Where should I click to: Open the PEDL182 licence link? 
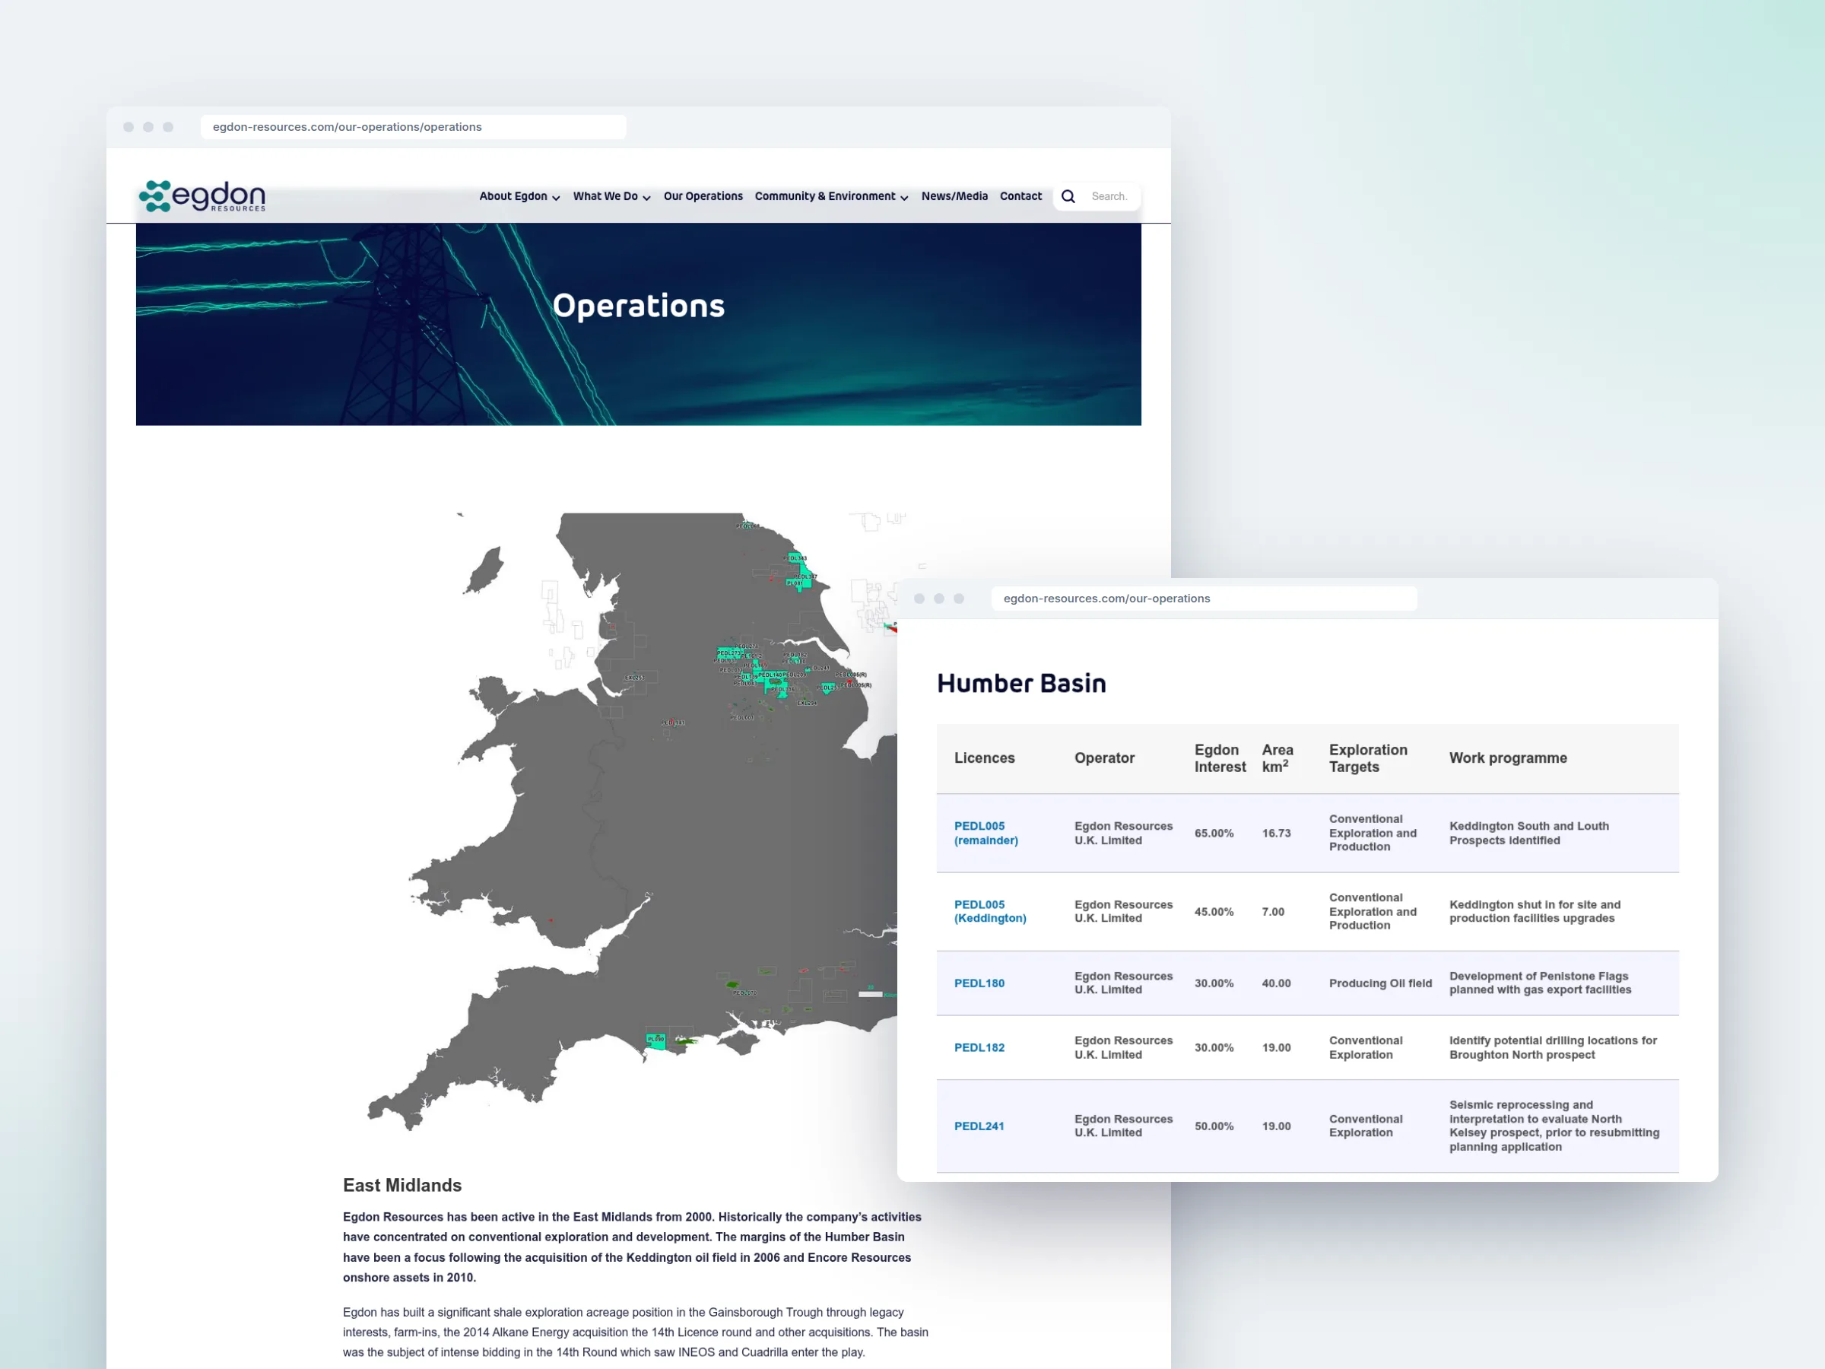coord(979,1048)
